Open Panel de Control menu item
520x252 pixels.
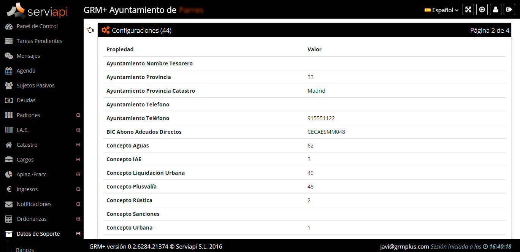point(37,26)
